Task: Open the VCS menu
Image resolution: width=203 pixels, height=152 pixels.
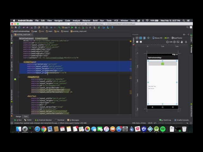Action: pos(116,21)
